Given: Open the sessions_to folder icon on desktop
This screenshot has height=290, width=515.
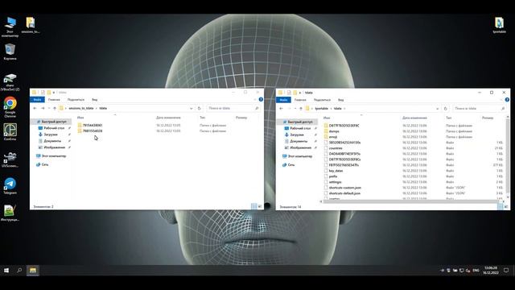Looking at the screenshot, I should pos(31,25).
